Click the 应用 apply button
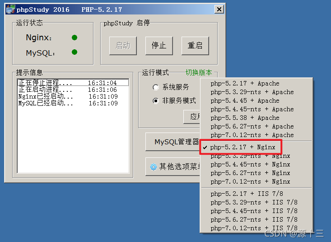Viewport: 331px width, 242px height. pyautogui.click(x=191, y=117)
